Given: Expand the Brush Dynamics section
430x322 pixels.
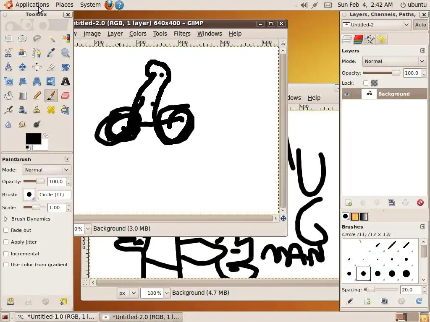Looking at the screenshot, I should 6,219.
